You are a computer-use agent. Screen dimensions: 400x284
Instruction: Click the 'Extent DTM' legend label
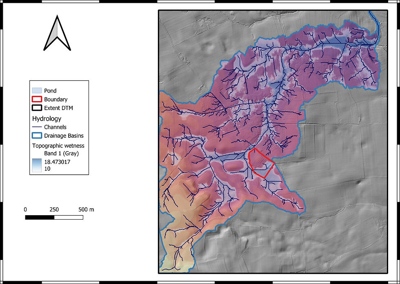pyautogui.click(x=58, y=108)
